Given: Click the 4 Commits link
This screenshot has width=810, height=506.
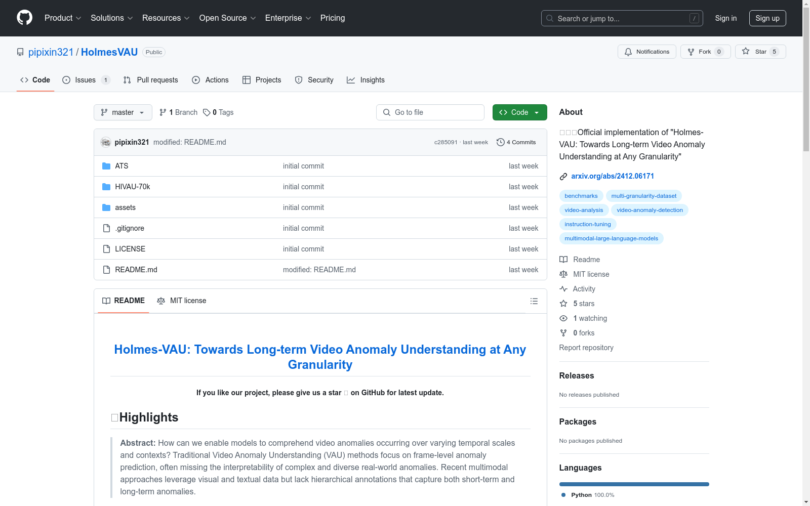Looking at the screenshot, I should coord(516,142).
